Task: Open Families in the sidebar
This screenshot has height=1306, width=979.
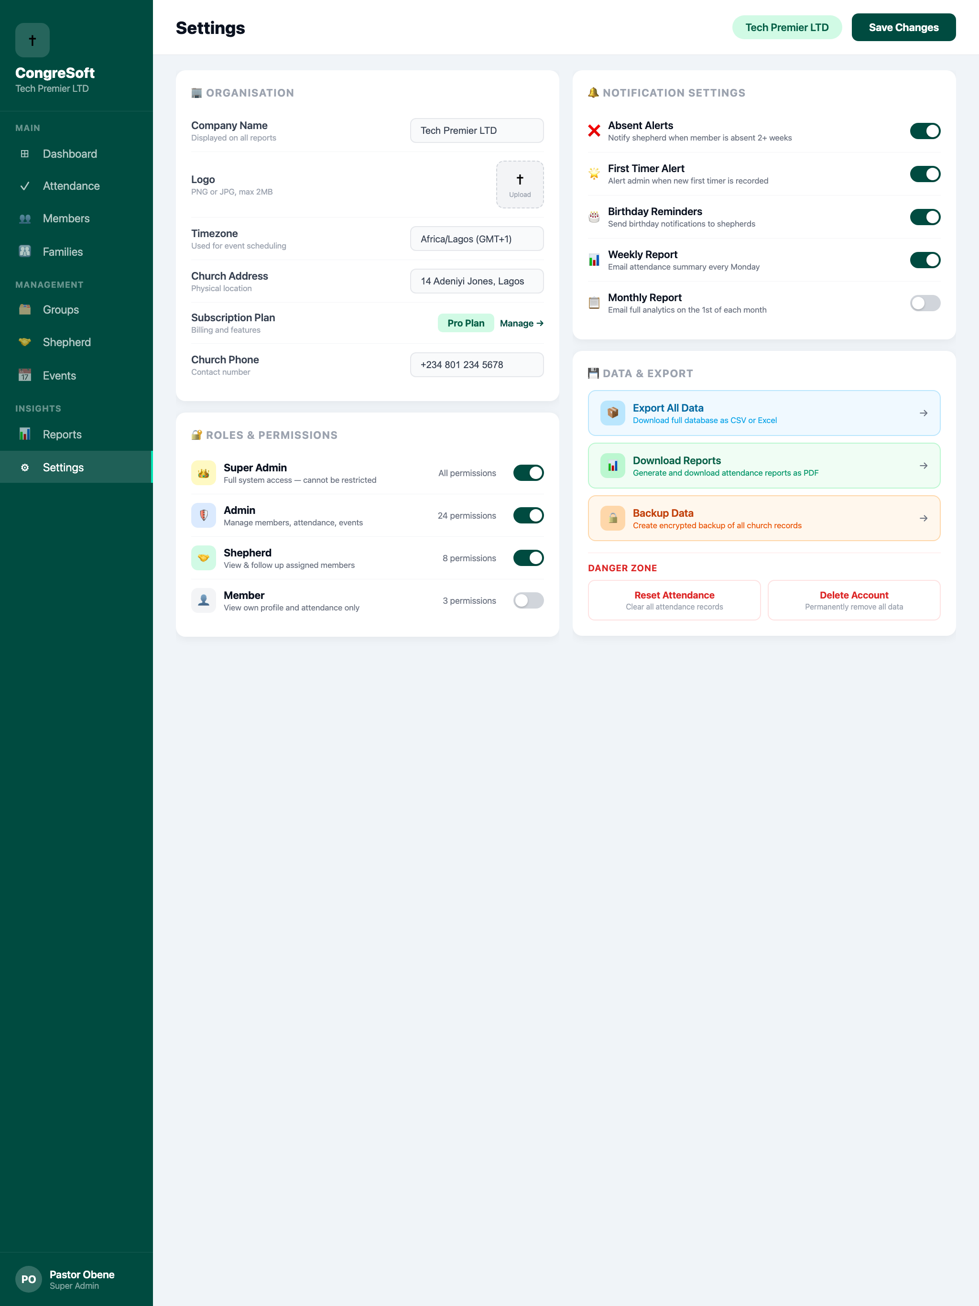Action: coord(76,251)
